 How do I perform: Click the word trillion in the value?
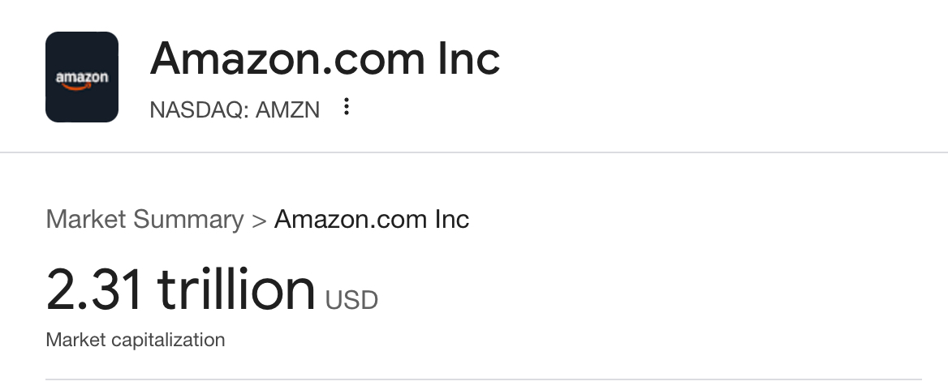(x=235, y=290)
